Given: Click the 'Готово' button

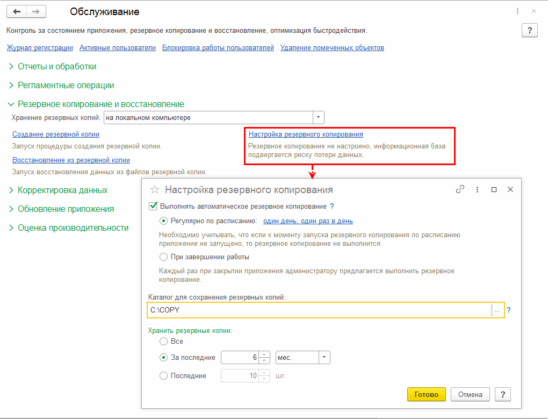Looking at the screenshot, I should [427, 394].
